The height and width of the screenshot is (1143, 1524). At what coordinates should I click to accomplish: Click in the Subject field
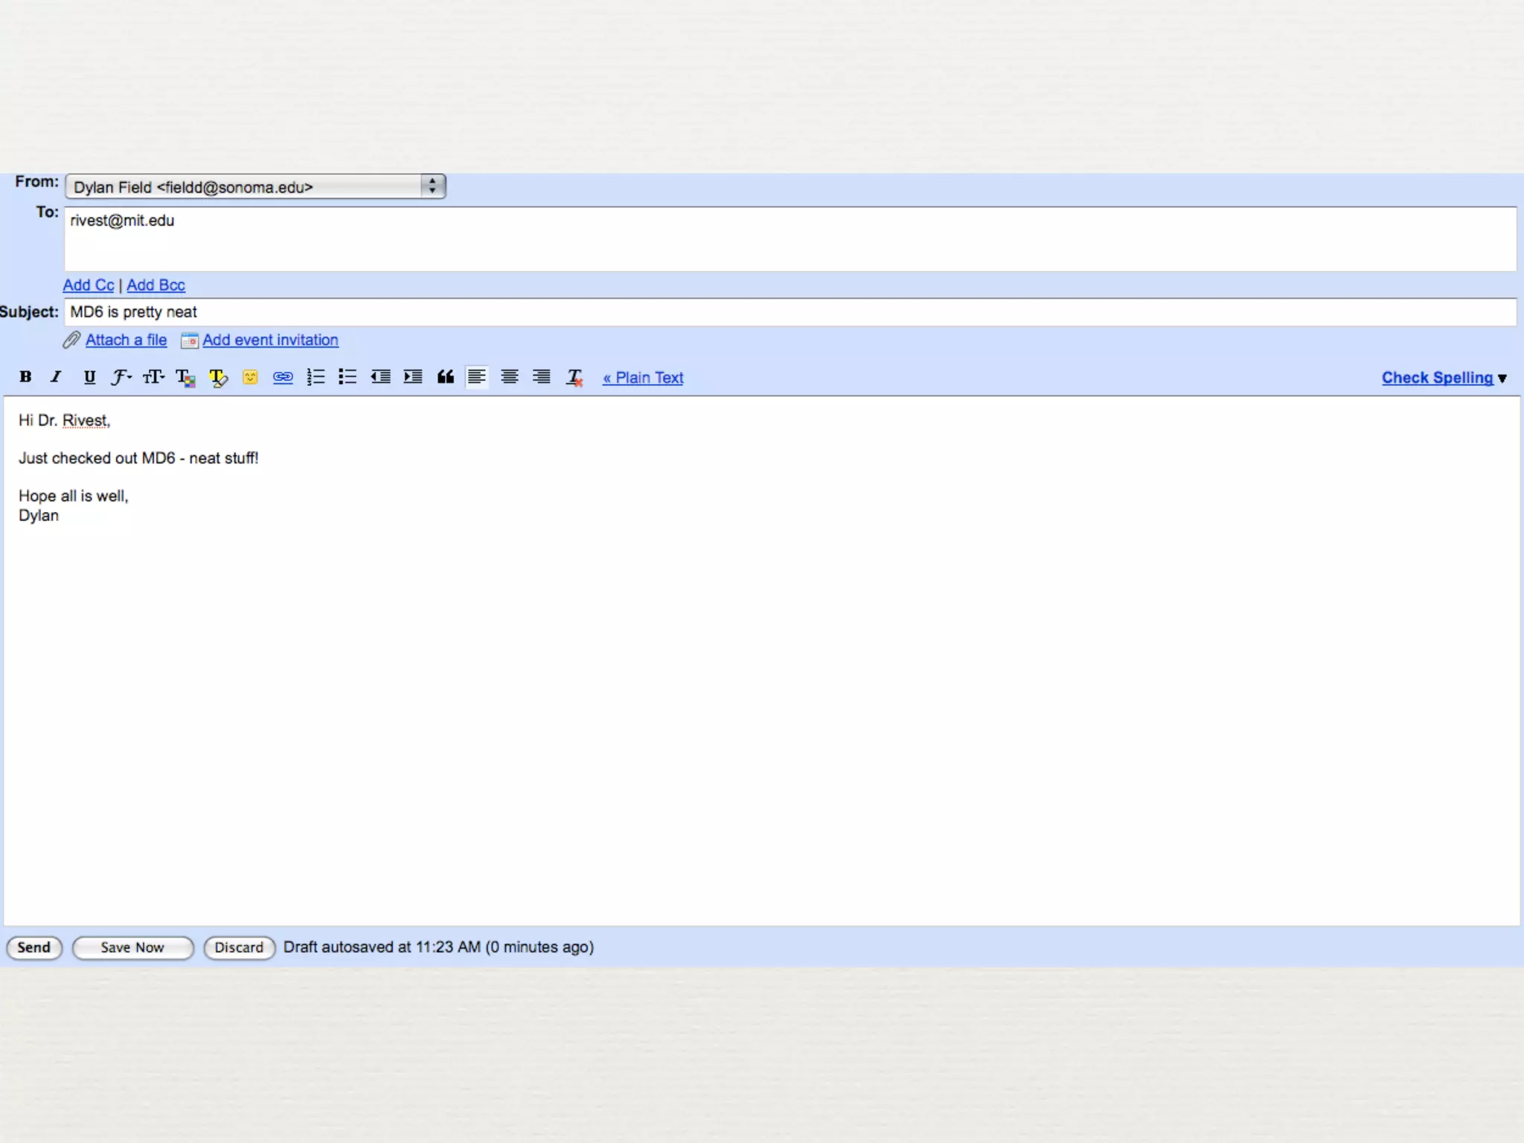pos(789,313)
